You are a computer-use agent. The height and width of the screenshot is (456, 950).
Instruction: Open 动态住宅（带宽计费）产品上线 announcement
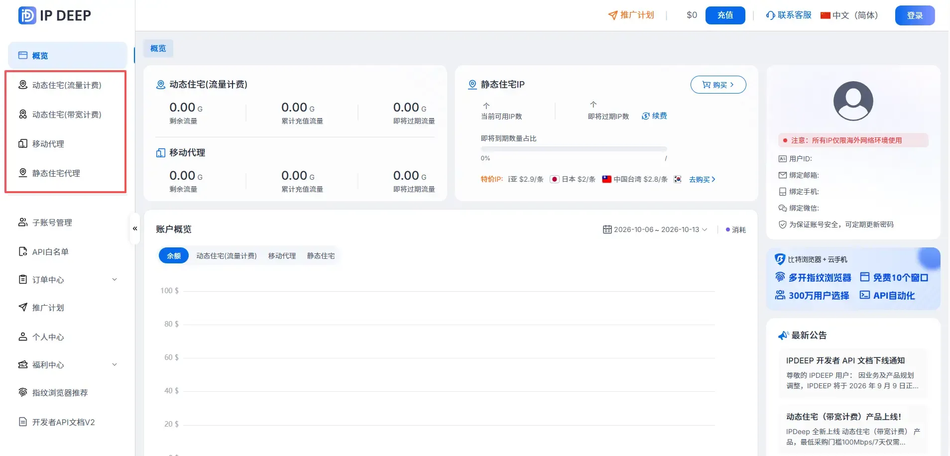tap(853, 429)
